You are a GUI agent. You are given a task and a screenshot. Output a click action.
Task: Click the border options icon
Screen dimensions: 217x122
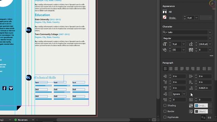tap(191, 111)
